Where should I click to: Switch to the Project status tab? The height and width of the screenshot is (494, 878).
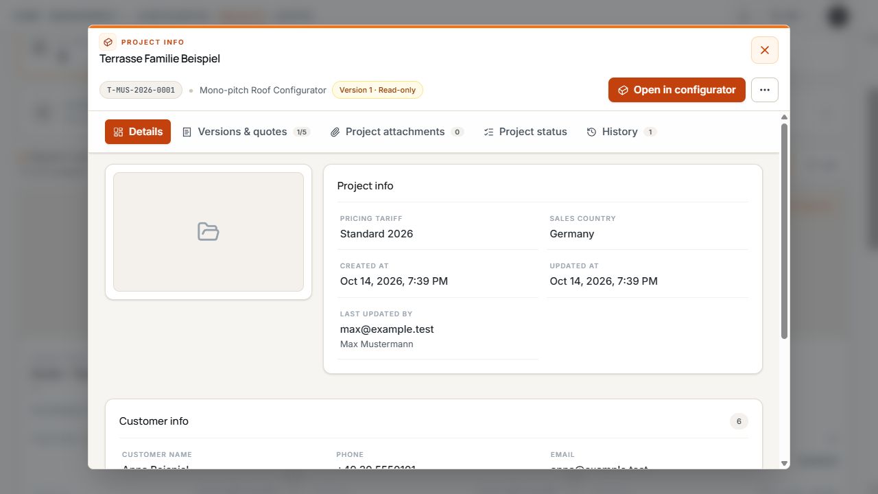(x=525, y=132)
